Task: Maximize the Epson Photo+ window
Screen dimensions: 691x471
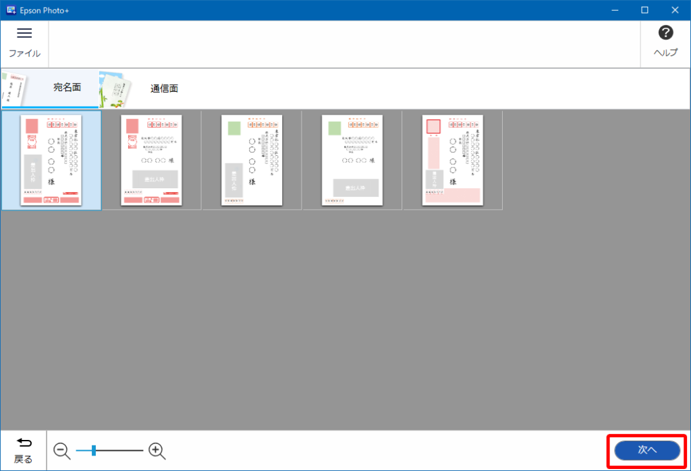Action: [644, 10]
